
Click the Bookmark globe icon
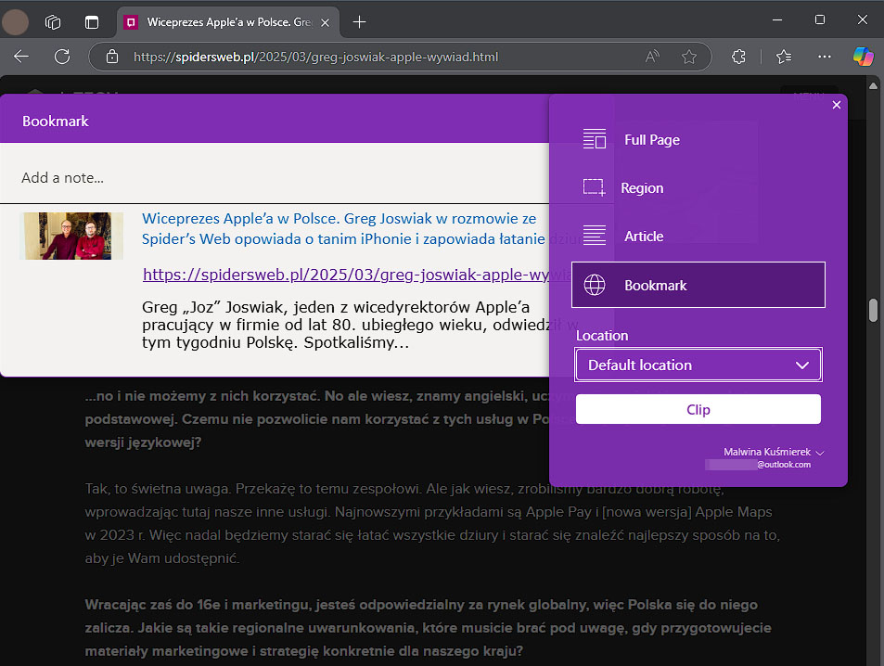pos(595,285)
